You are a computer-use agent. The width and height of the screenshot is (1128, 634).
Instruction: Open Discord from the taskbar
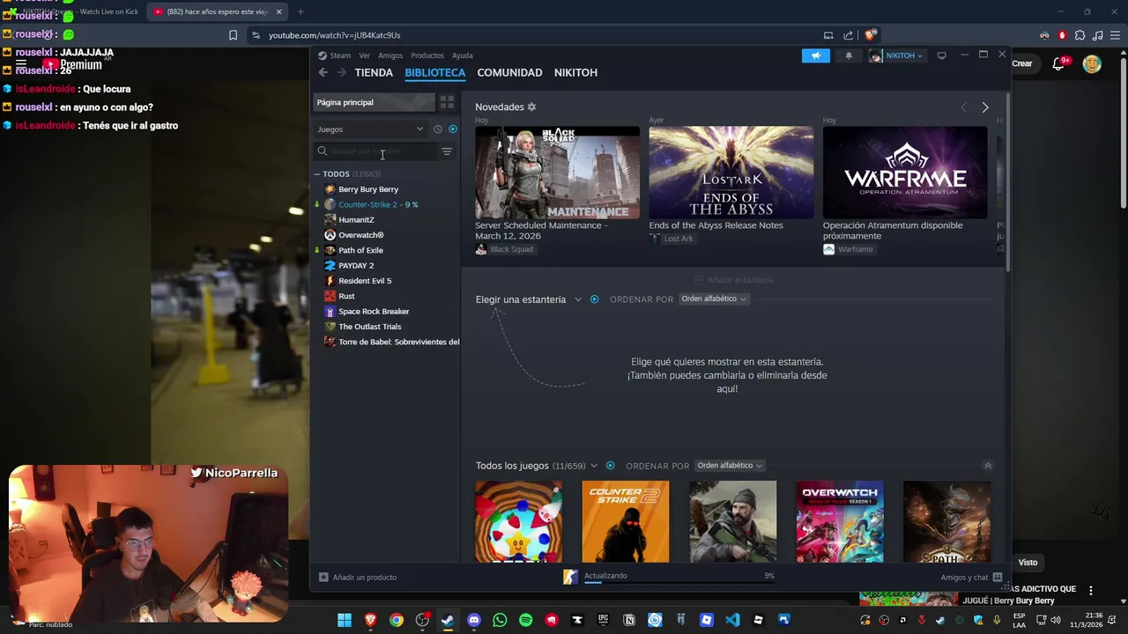pos(474,620)
